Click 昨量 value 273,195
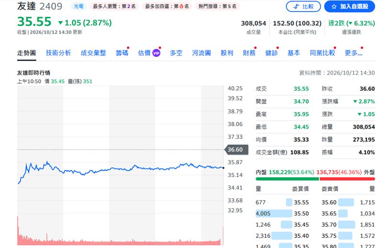The width and height of the screenshot is (383, 248). (x=364, y=139)
